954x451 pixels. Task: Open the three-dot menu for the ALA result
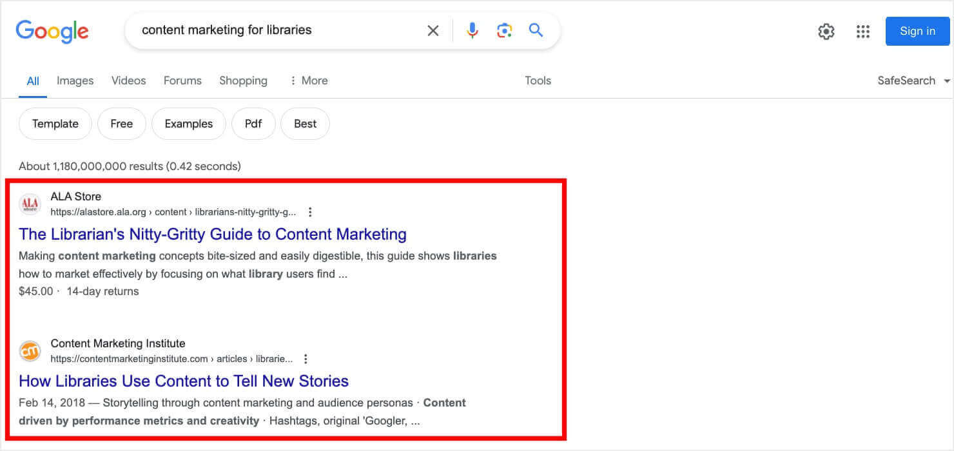click(310, 211)
